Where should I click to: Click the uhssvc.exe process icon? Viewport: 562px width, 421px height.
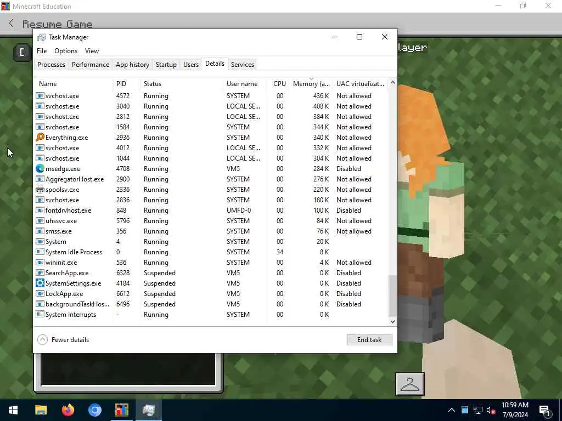40,220
